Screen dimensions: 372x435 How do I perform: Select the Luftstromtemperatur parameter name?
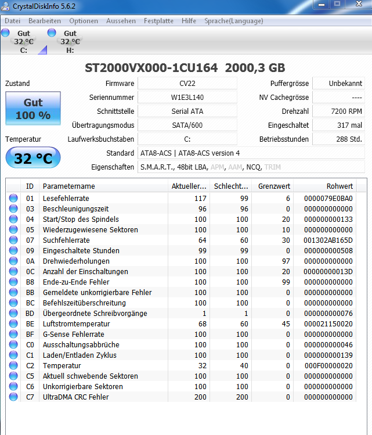77,323
